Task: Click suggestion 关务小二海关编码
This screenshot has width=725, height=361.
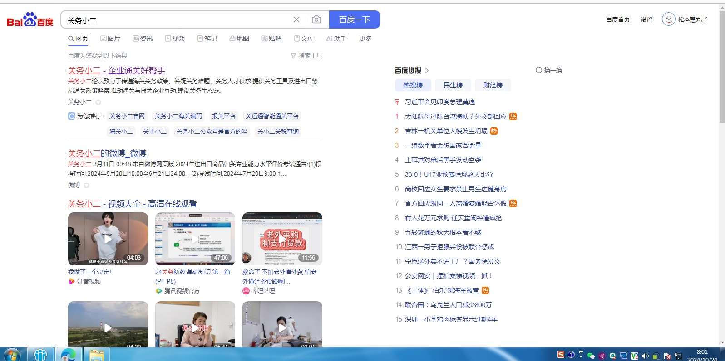Action: tap(178, 116)
